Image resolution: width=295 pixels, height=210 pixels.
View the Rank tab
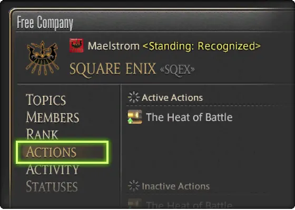(42, 134)
